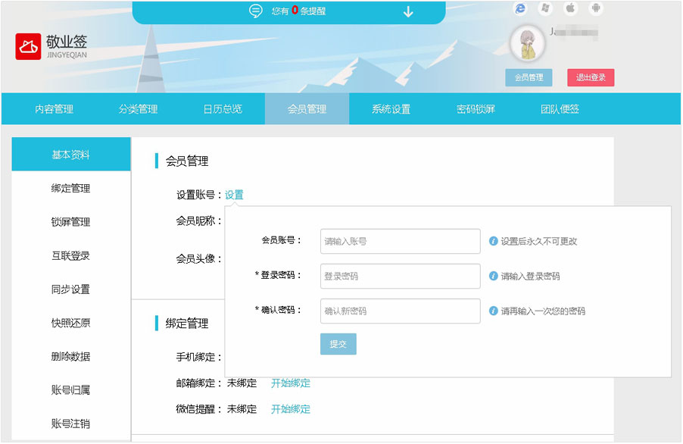The height and width of the screenshot is (444, 683).
Task: Click the Internet Explorer browser icon
Action: click(x=520, y=8)
